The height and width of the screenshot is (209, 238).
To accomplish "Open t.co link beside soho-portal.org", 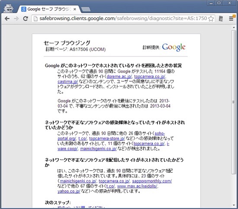I will [x=83, y=138].
